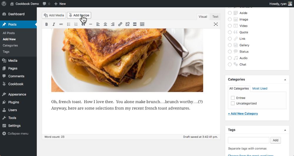This screenshot has width=294, height=156.
Task: Select the Chat post format
Action: point(230,64)
